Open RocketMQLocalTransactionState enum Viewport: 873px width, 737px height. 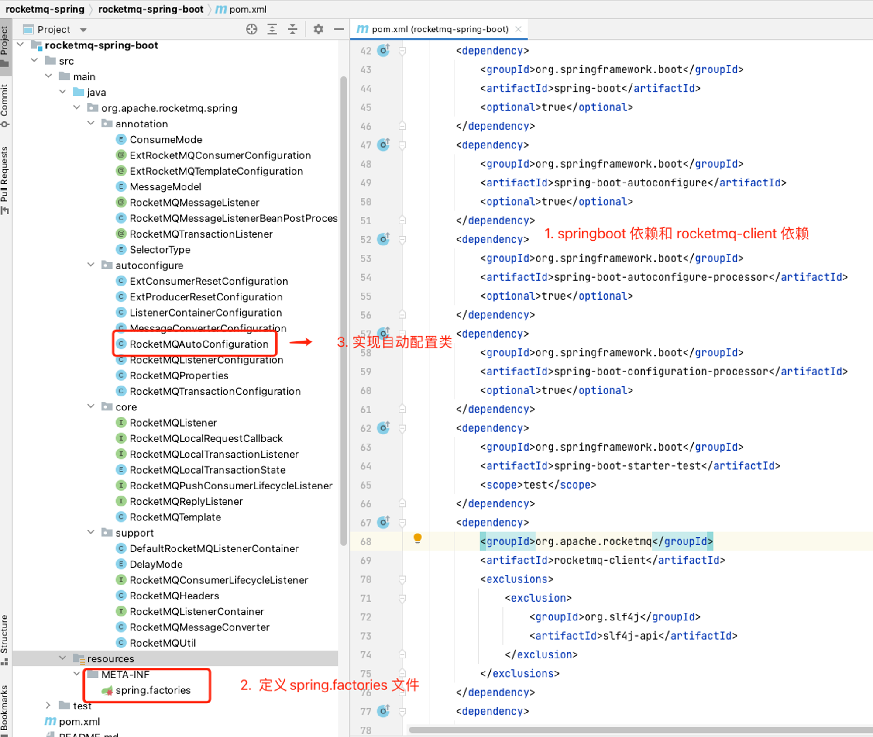[201, 469]
